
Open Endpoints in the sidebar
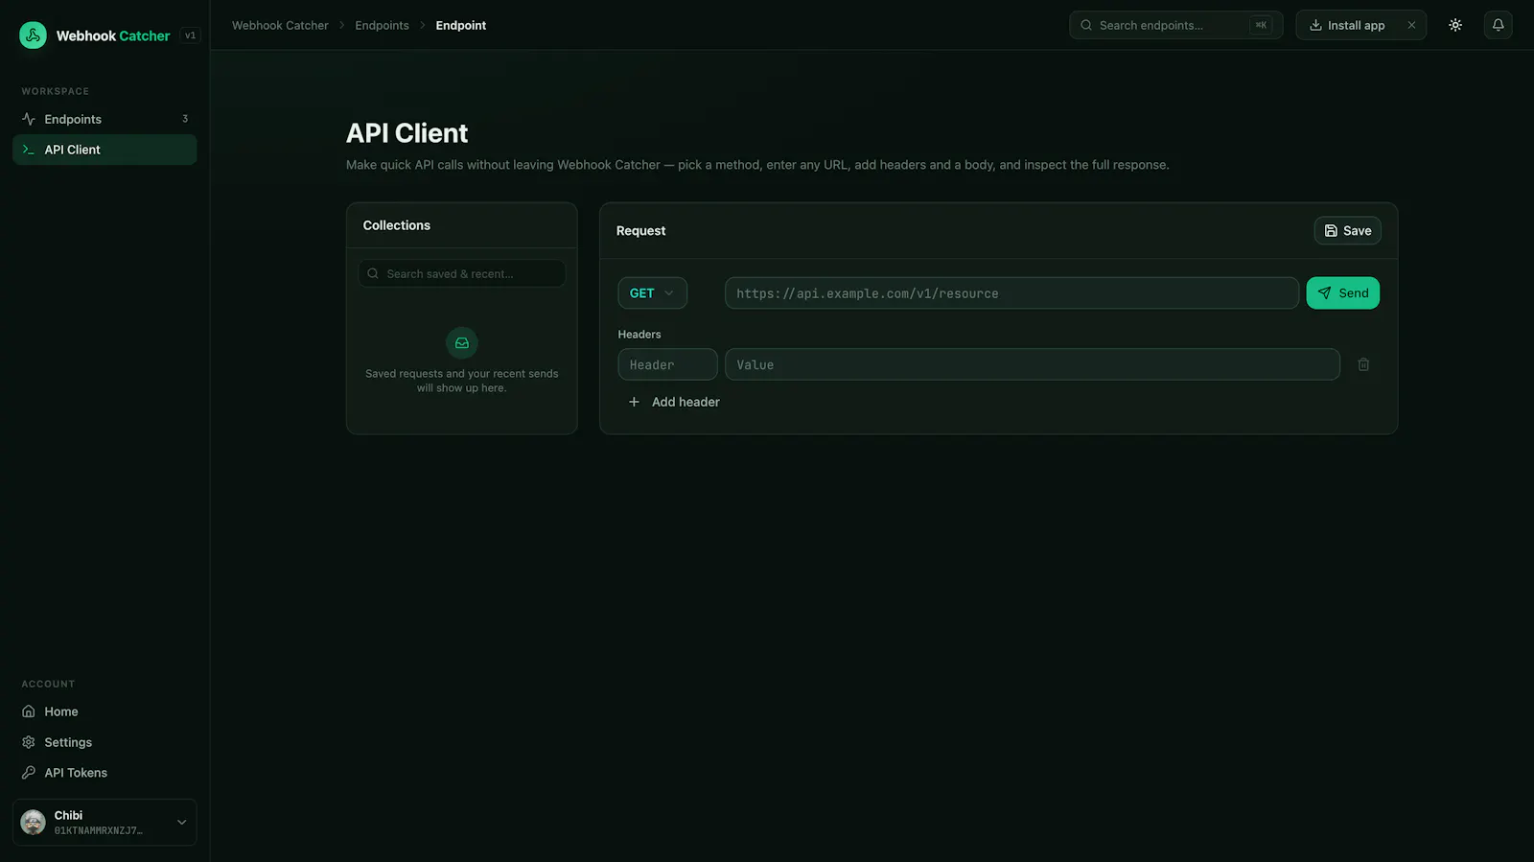tap(105, 119)
